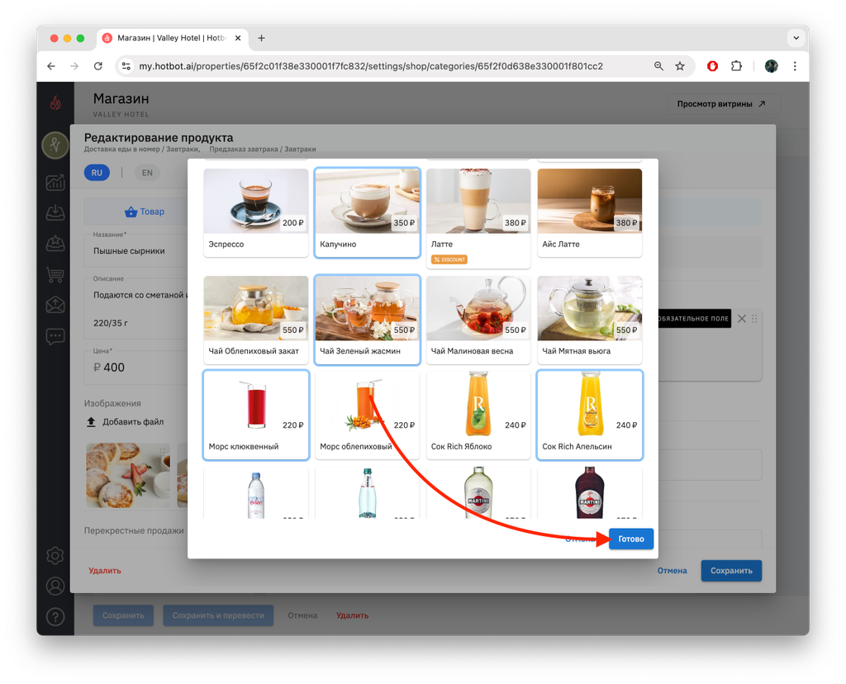Click the Описание text area
The width and height of the screenshot is (846, 684).
[136, 309]
